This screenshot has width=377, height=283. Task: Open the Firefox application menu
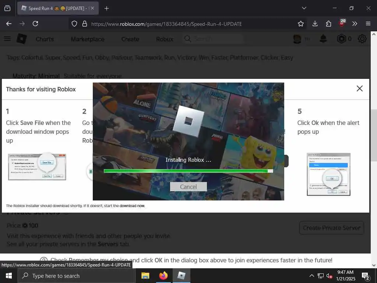(x=368, y=24)
